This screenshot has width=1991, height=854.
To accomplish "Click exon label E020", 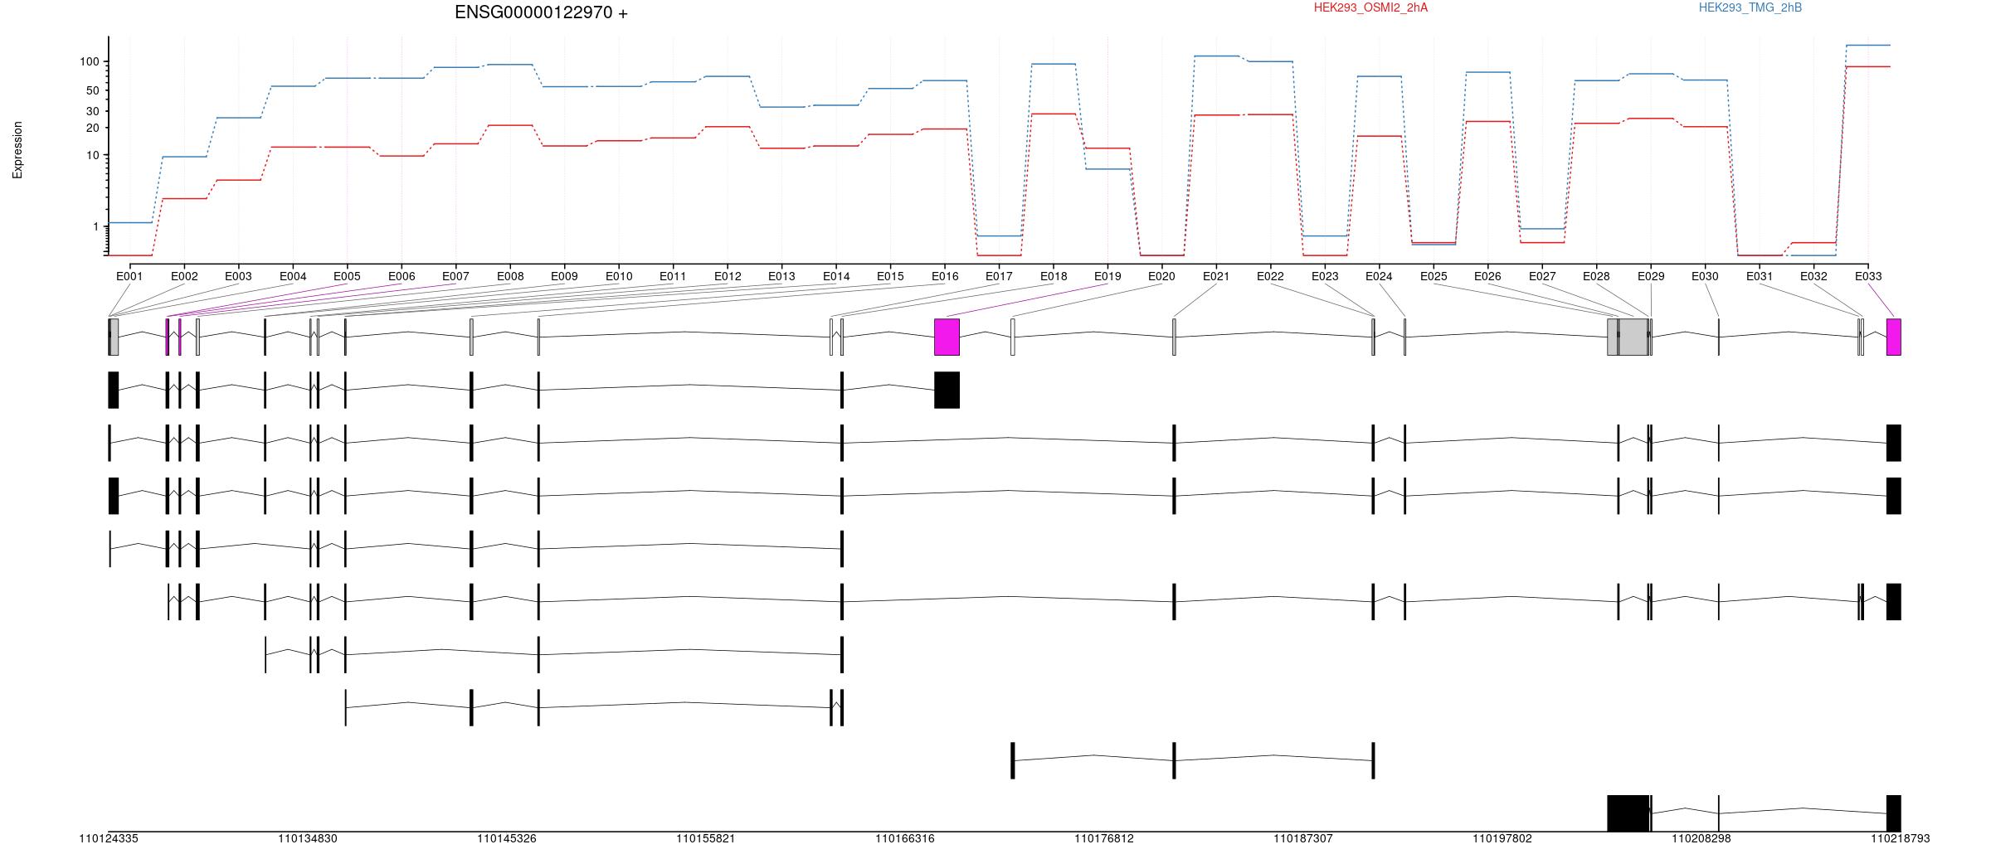I will pyautogui.click(x=1161, y=277).
